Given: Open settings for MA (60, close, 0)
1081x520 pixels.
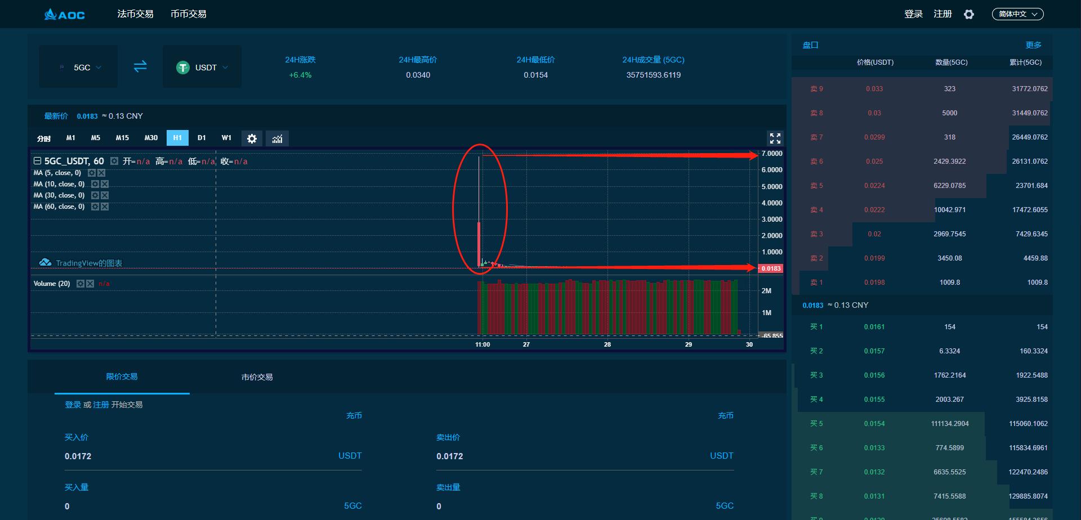Looking at the screenshot, I should (95, 207).
